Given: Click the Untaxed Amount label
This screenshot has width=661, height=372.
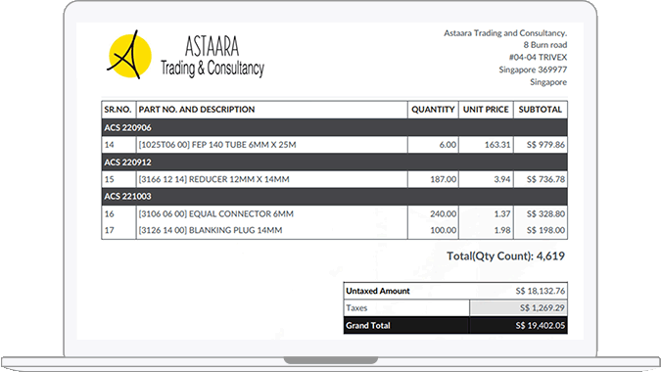Looking at the screenshot, I should [378, 291].
